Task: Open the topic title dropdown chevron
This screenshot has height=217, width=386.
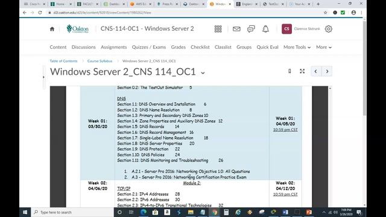Action: (x=203, y=72)
